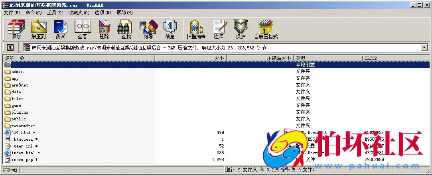This screenshot has width=432, height=175.
Task: Select the app folder icon
Action: click(x=8, y=79)
